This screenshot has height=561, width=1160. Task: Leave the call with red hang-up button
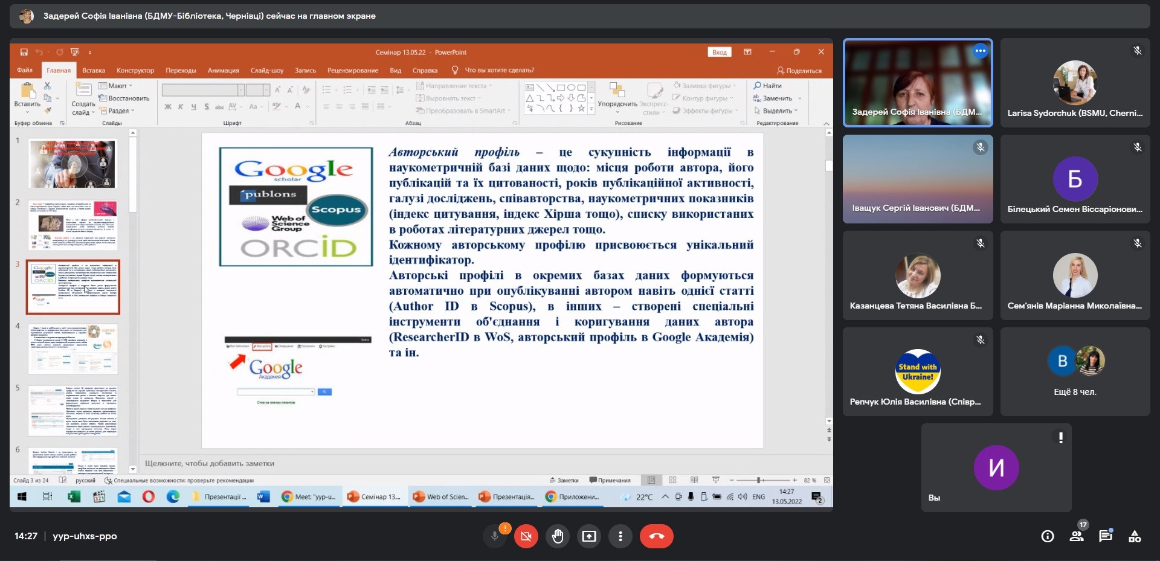point(657,536)
